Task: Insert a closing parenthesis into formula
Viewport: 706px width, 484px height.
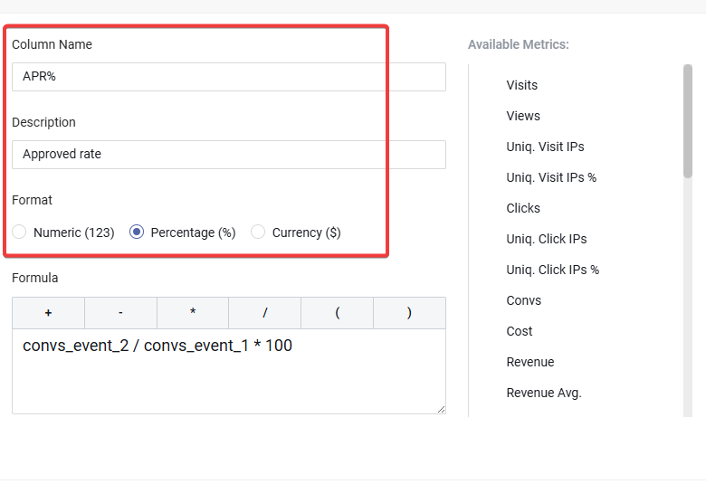Action: pos(409,313)
